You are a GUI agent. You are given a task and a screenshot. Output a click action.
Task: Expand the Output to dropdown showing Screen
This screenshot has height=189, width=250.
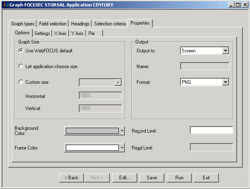coord(225,51)
